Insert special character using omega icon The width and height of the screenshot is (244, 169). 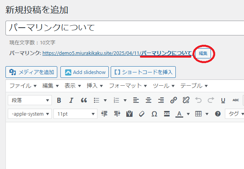pos(154,114)
